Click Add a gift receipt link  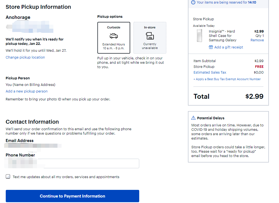click(228, 47)
